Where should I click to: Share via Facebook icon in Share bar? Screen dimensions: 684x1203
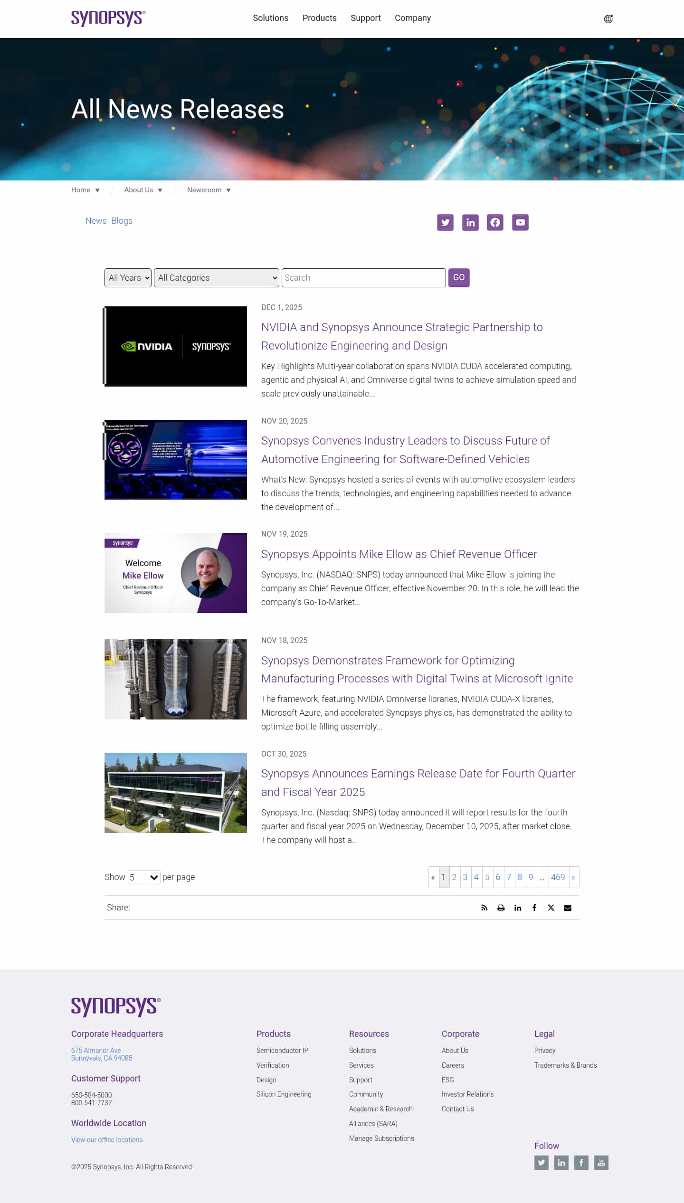pos(534,908)
